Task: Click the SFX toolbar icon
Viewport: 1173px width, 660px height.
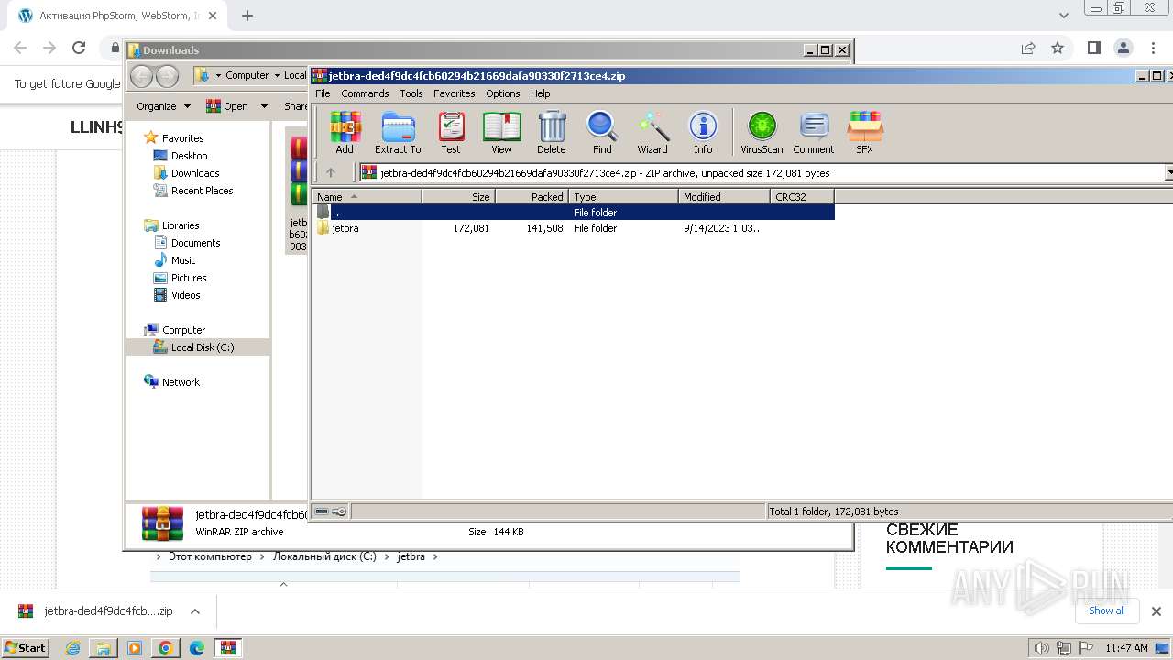Action: pos(865,132)
